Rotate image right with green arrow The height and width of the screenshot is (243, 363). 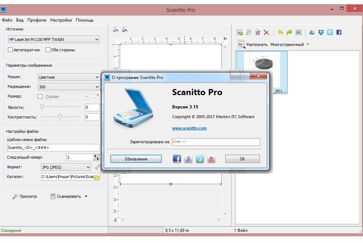[289, 32]
